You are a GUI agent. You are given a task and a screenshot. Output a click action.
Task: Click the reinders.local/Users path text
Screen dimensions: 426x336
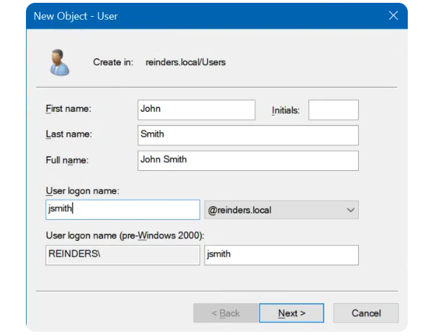coord(186,62)
